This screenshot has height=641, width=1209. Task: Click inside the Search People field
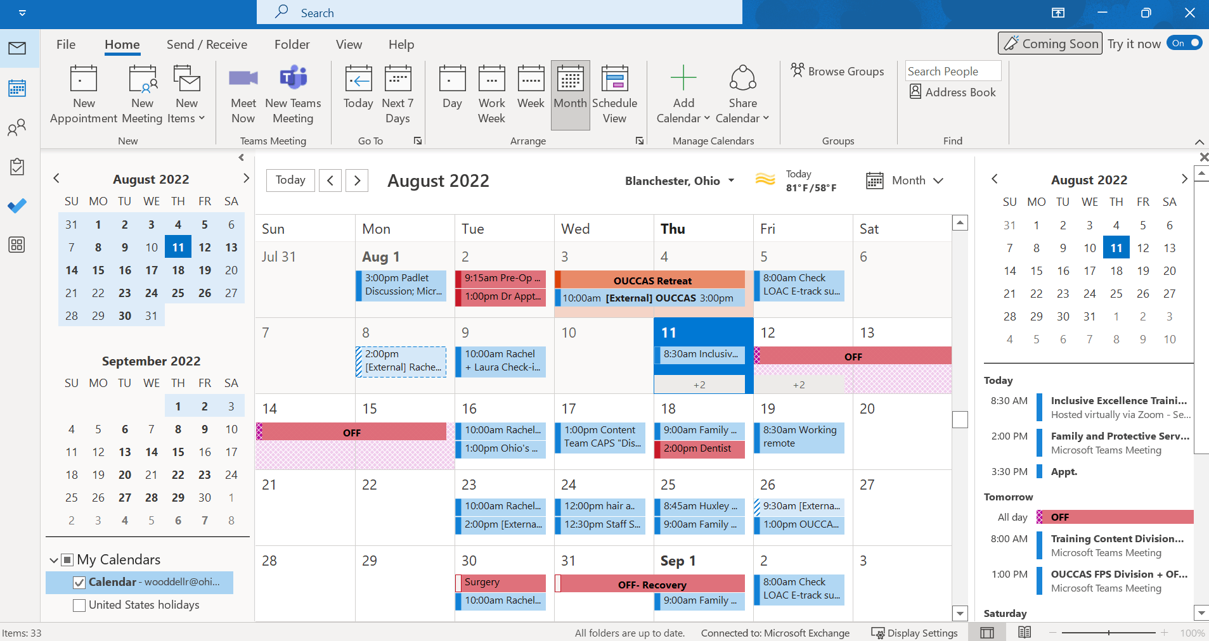coord(952,70)
